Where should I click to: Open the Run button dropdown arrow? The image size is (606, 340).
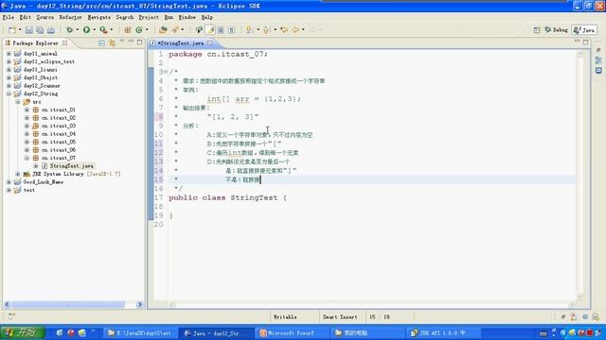click(x=95, y=29)
